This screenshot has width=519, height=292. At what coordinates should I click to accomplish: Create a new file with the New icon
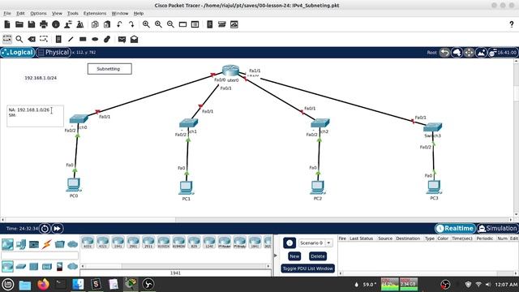coord(7,24)
